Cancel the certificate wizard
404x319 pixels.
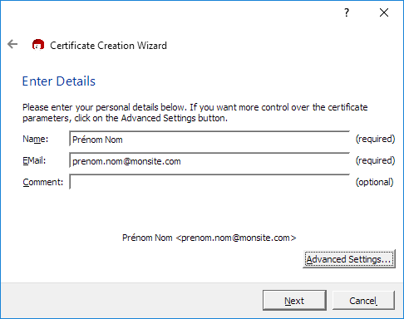click(363, 300)
